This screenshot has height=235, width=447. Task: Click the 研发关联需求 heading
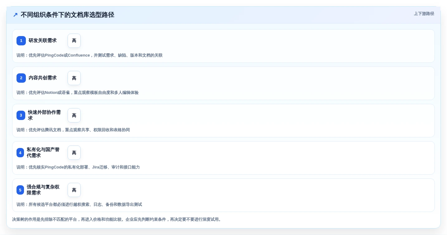pyautogui.click(x=43, y=41)
